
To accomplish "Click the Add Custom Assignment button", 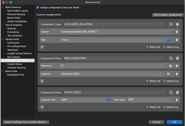I will [168, 15].
